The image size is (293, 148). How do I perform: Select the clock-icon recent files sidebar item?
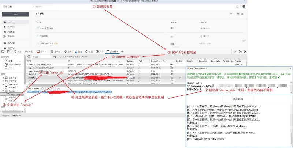pos(15,22)
